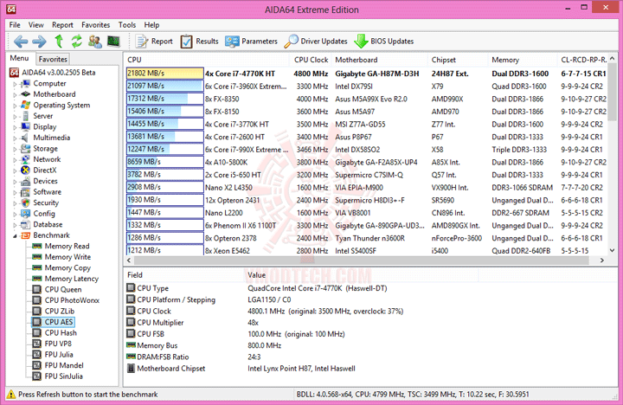Select FPU Mandel benchmark
This screenshot has height=405, width=623.
click(64, 365)
